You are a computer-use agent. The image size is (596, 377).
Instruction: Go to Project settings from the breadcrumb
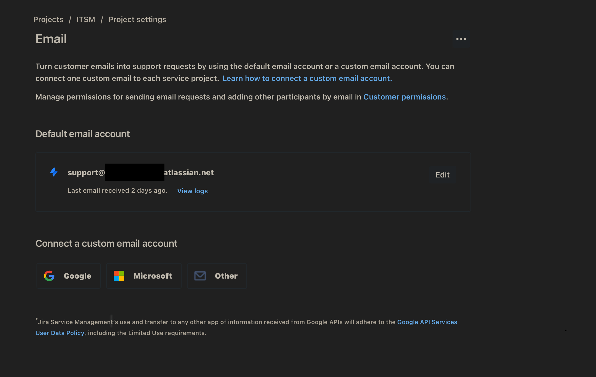137,19
